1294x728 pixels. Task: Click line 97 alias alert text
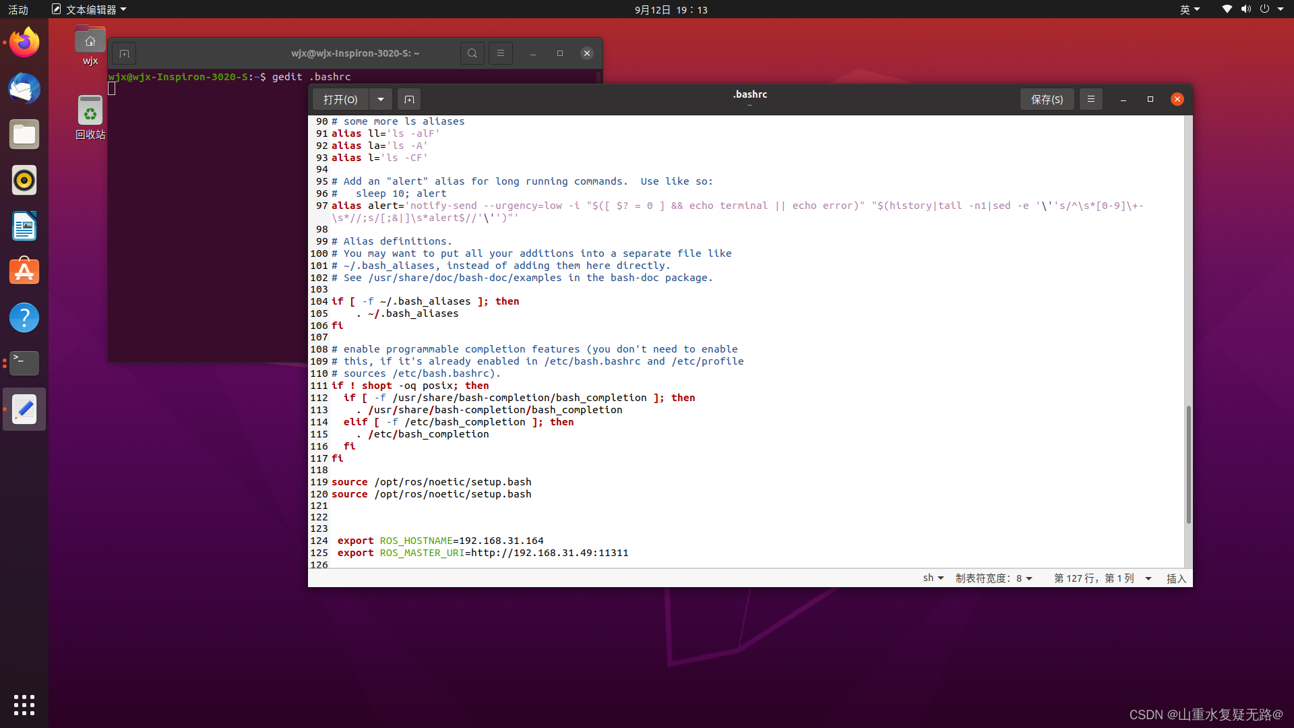coord(737,212)
